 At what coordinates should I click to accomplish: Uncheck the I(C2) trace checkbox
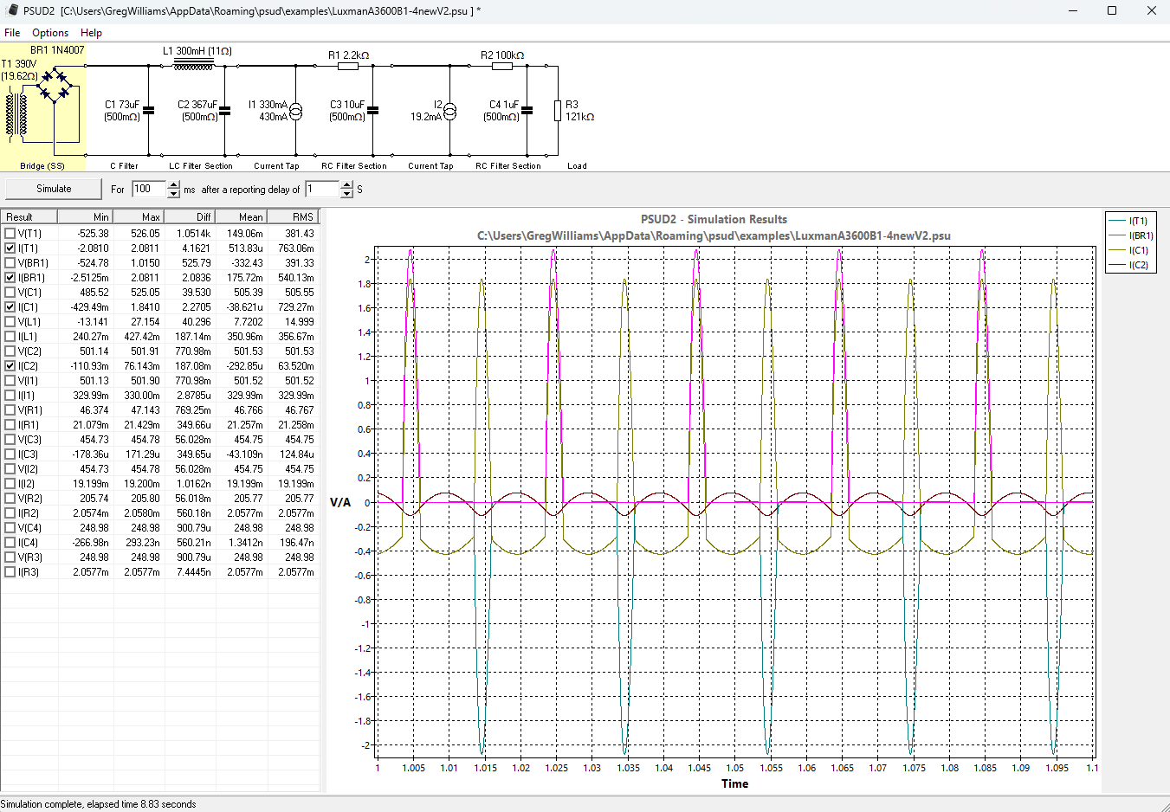[x=10, y=366]
